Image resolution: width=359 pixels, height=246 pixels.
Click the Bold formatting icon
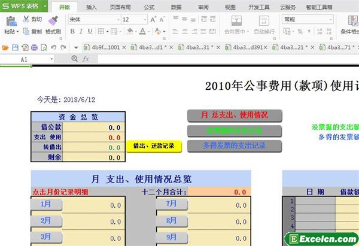pos(72,32)
